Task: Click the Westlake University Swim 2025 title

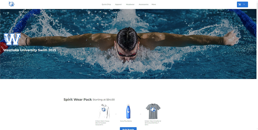Action: tap(30, 50)
